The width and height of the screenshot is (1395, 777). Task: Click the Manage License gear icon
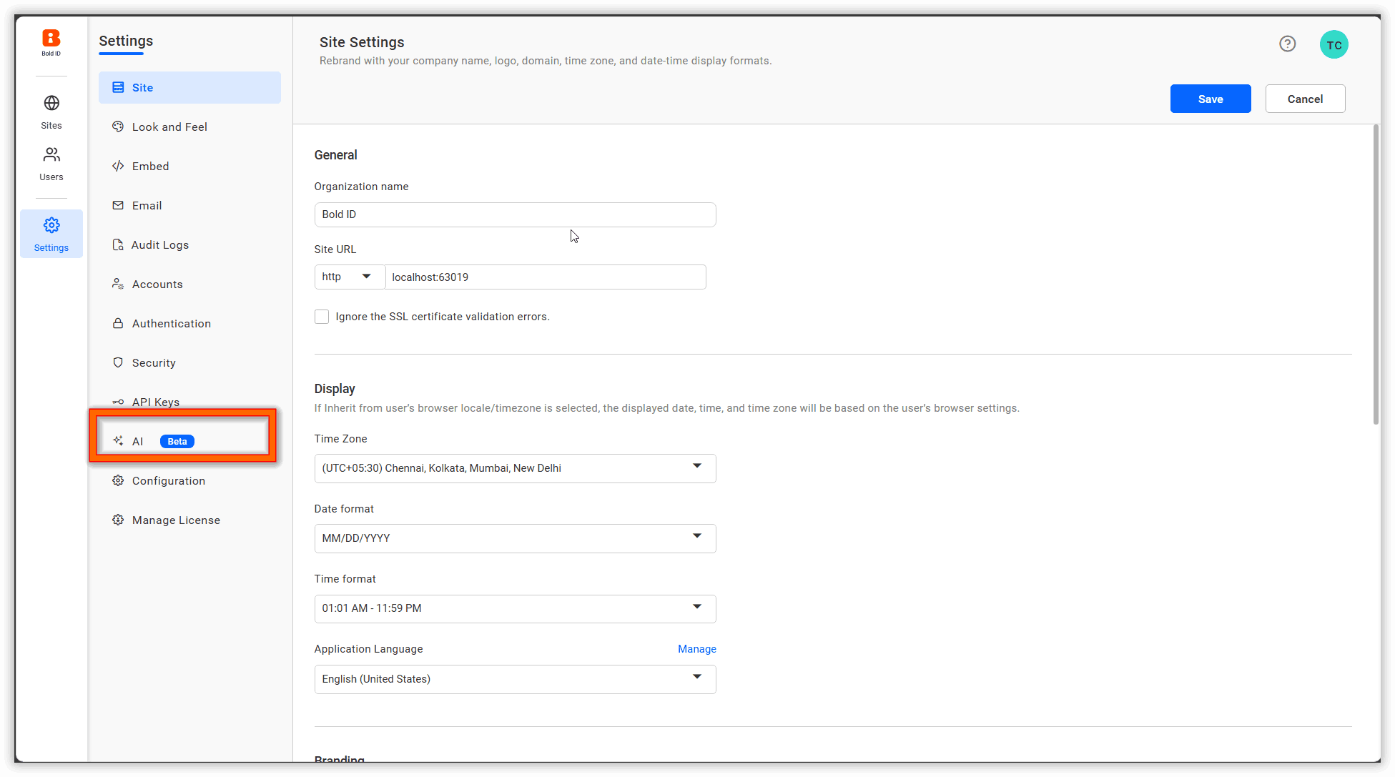pos(118,520)
